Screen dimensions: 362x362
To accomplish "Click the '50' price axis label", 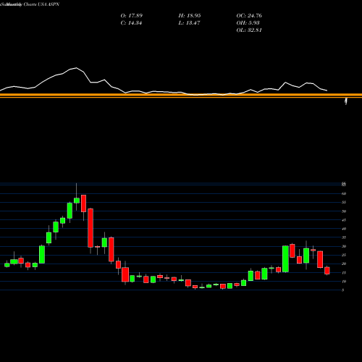I will point(344,211).
